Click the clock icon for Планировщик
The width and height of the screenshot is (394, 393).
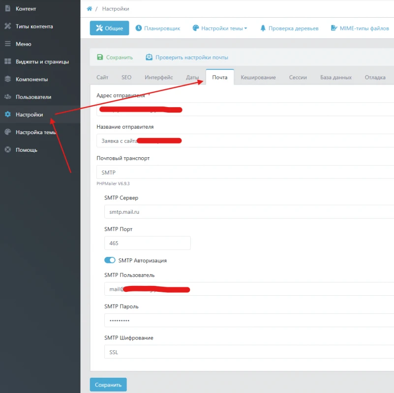[139, 28]
